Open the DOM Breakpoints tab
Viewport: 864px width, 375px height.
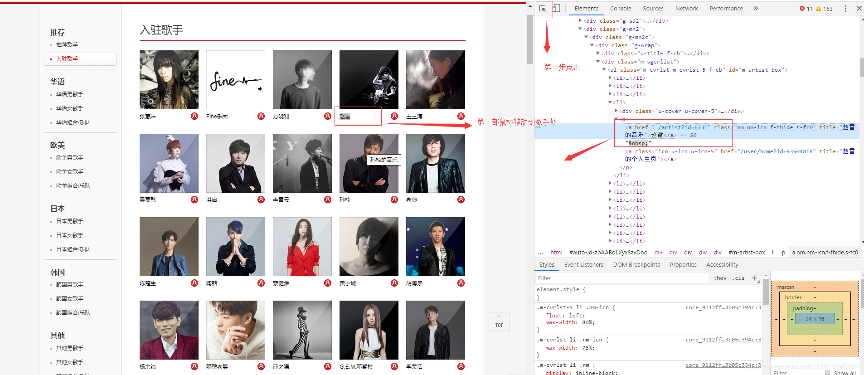(x=636, y=264)
